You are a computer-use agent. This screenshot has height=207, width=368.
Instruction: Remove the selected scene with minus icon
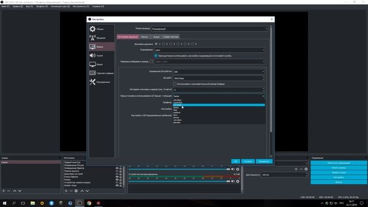click(x=9, y=191)
